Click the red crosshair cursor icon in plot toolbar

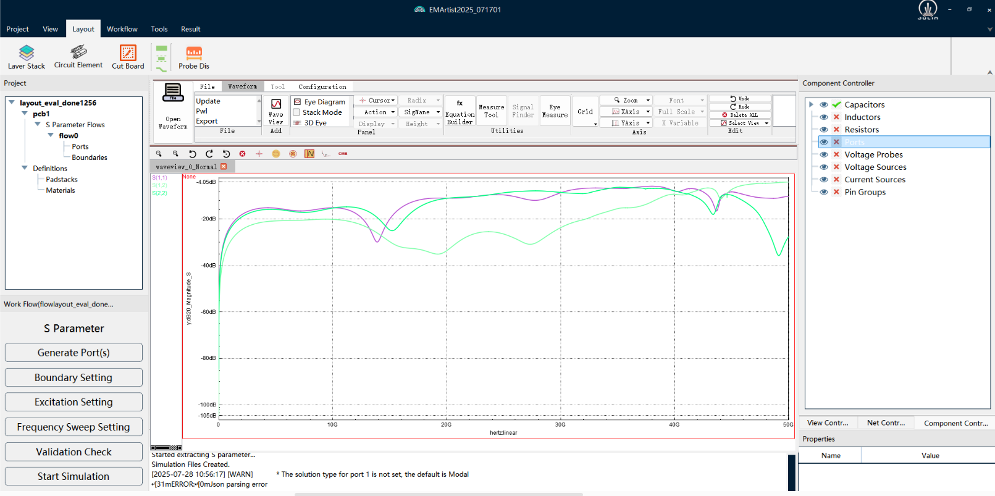259,154
